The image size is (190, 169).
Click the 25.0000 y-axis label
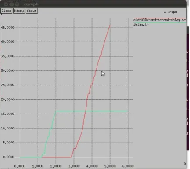(x=7, y=85)
